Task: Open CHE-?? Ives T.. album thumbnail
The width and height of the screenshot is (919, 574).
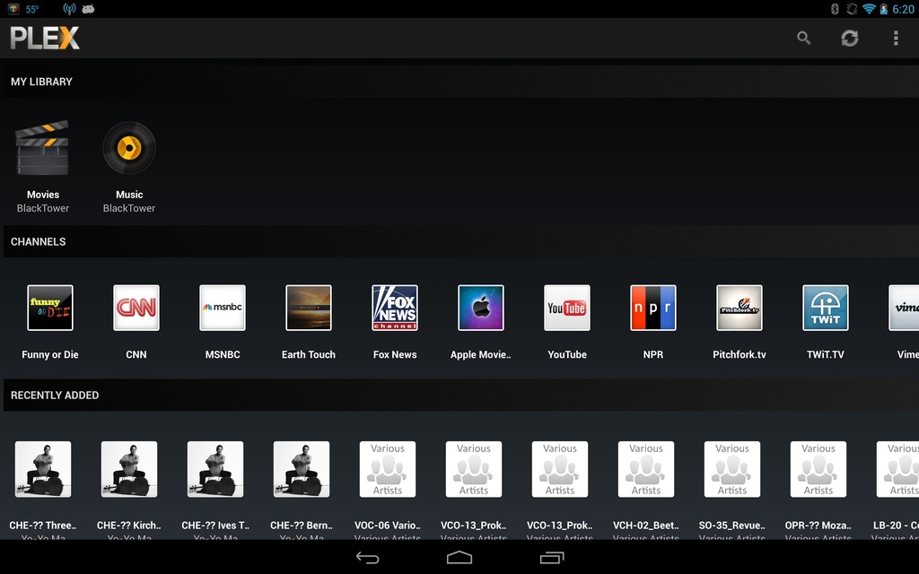Action: 215,469
